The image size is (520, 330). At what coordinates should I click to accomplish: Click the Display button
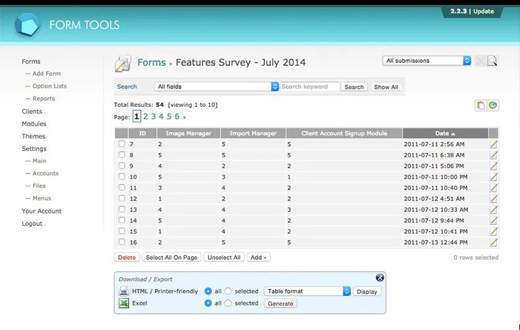coord(367,291)
